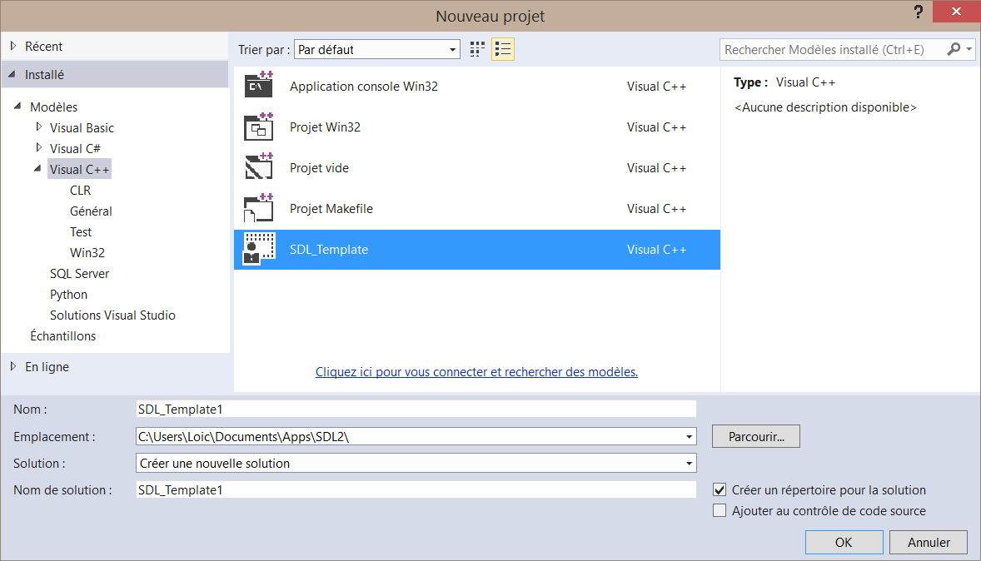Click the Projet Win32 template icon
981x561 pixels.
[258, 127]
